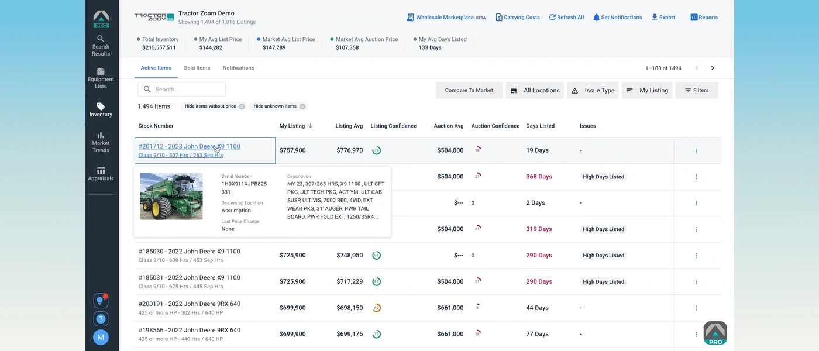Open Market Trends in sidebar
The height and width of the screenshot is (351, 819).
(101, 142)
